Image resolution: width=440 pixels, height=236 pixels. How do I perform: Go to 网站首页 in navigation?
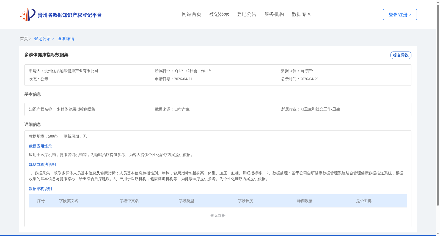pos(191,14)
